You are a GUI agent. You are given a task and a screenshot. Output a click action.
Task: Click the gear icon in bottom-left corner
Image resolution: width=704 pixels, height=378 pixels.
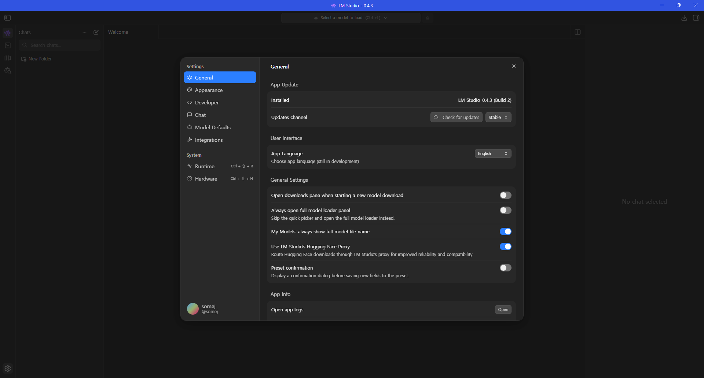pos(8,368)
